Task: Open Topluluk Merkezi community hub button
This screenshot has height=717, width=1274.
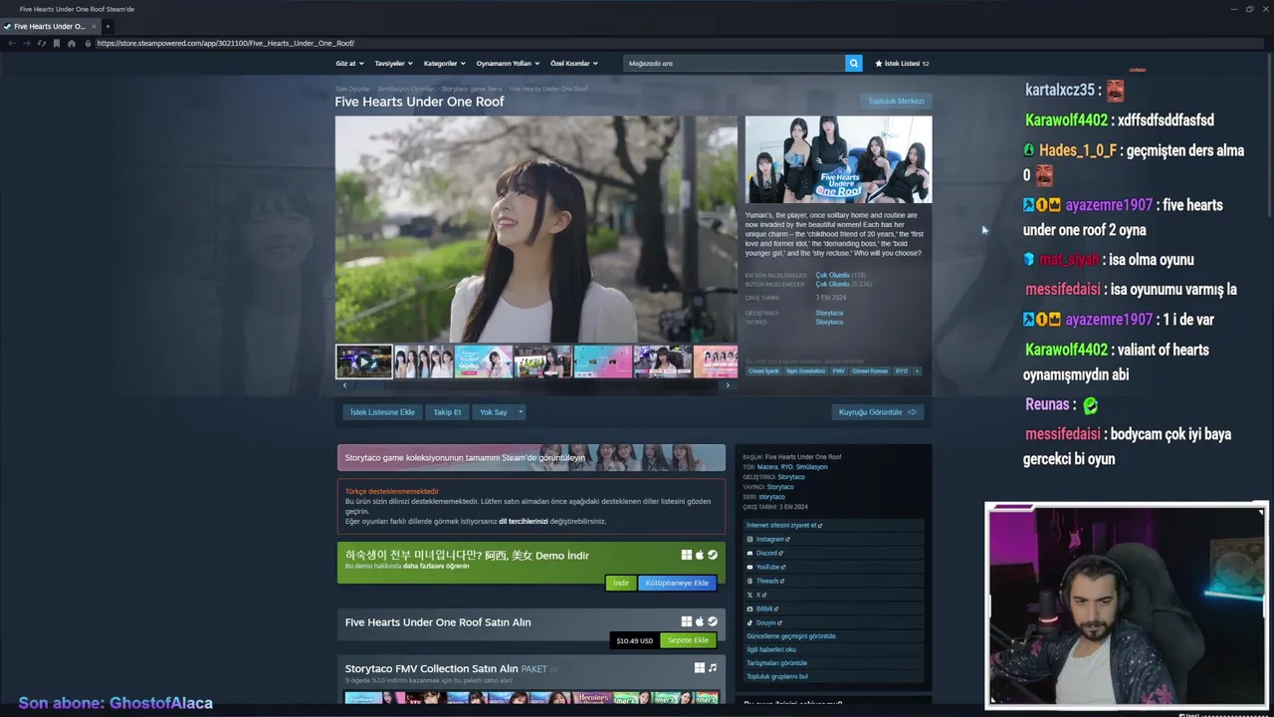Action: click(896, 101)
